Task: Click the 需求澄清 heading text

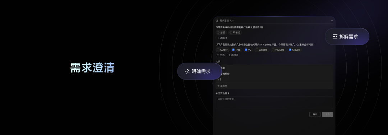Action: pyautogui.click(x=92, y=67)
